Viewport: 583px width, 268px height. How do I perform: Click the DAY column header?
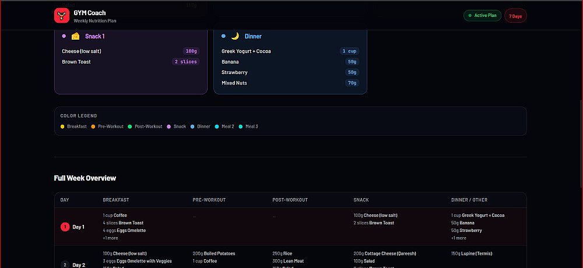click(65, 200)
